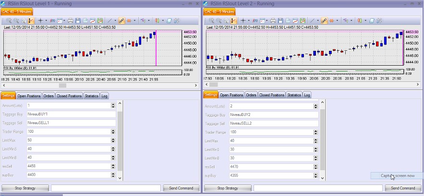
Task: Click the candlestick chart type icon, Level 1
Action: (x=157, y=21)
